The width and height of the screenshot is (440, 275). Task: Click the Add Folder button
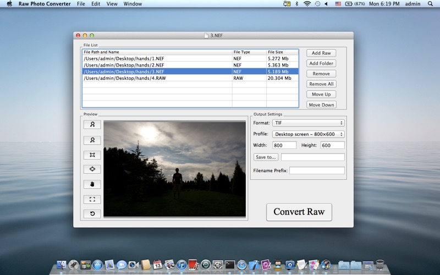[321, 63]
